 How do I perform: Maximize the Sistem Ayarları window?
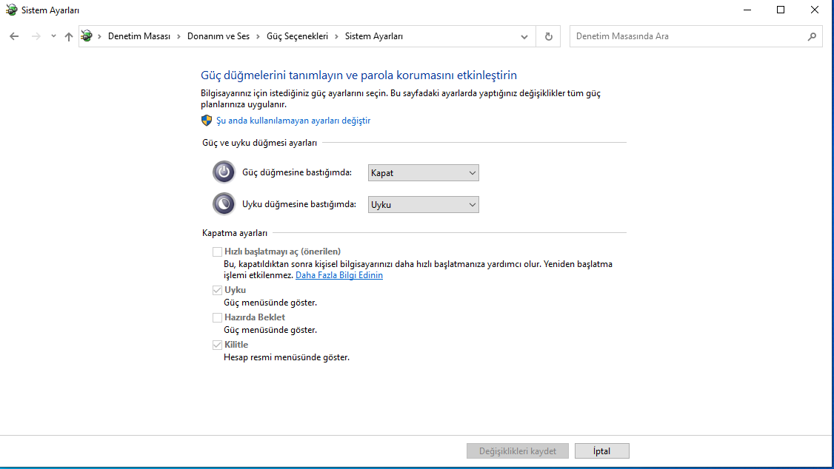click(x=781, y=10)
